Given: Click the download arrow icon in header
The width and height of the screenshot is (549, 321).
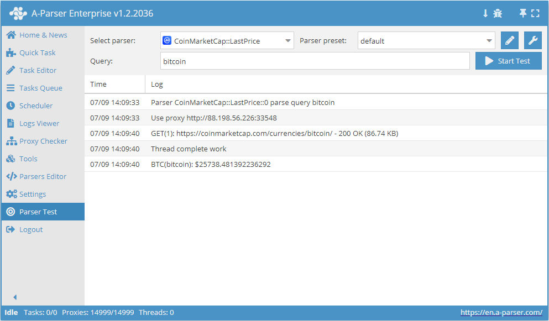Looking at the screenshot, I should coord(485,13).
